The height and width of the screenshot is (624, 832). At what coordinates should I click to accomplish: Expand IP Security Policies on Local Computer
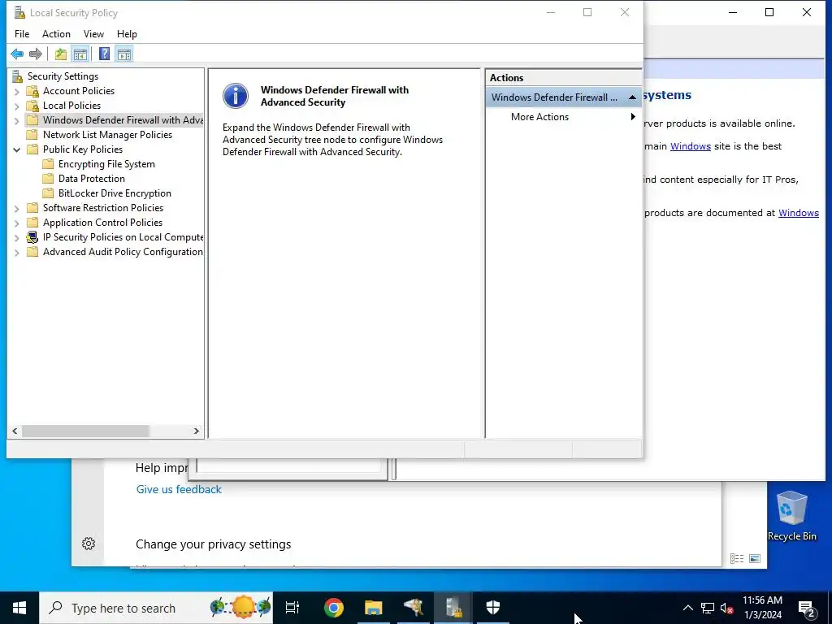click(x=16, y=238)
